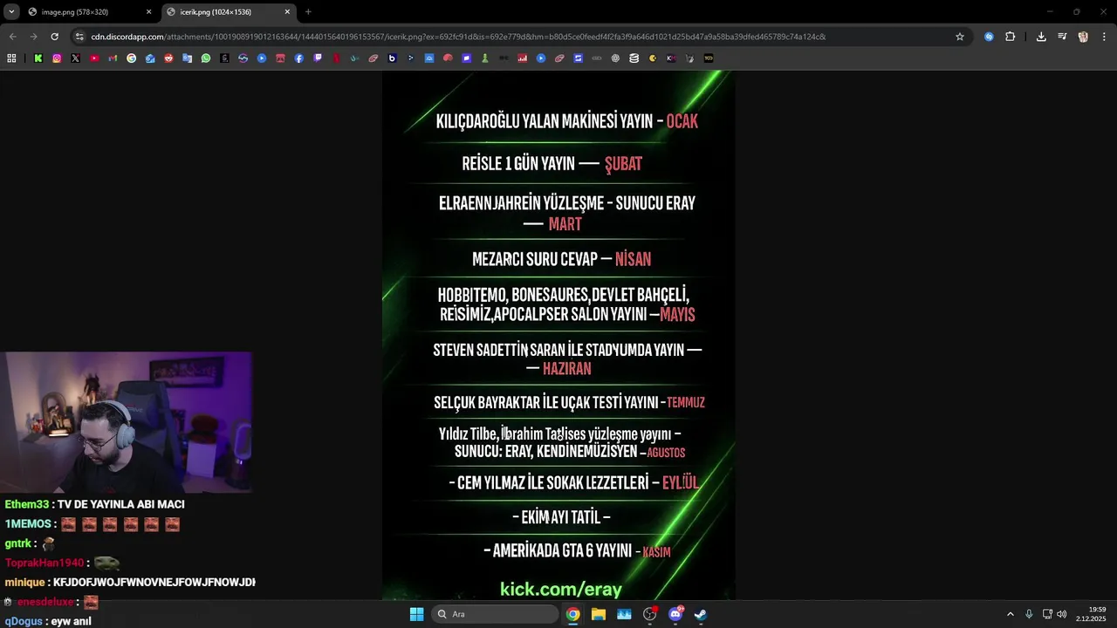
Task: Open the Windows Start menu
Action: 416,614
